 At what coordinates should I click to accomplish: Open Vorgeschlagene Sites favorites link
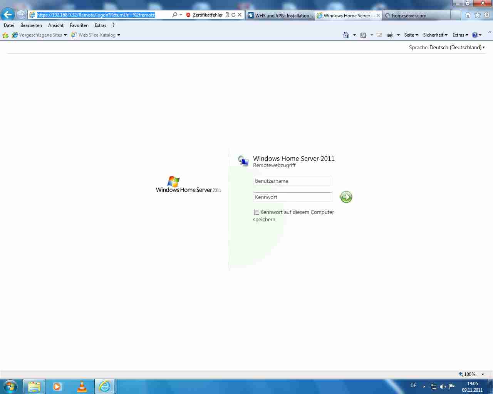tap(37, 35)
